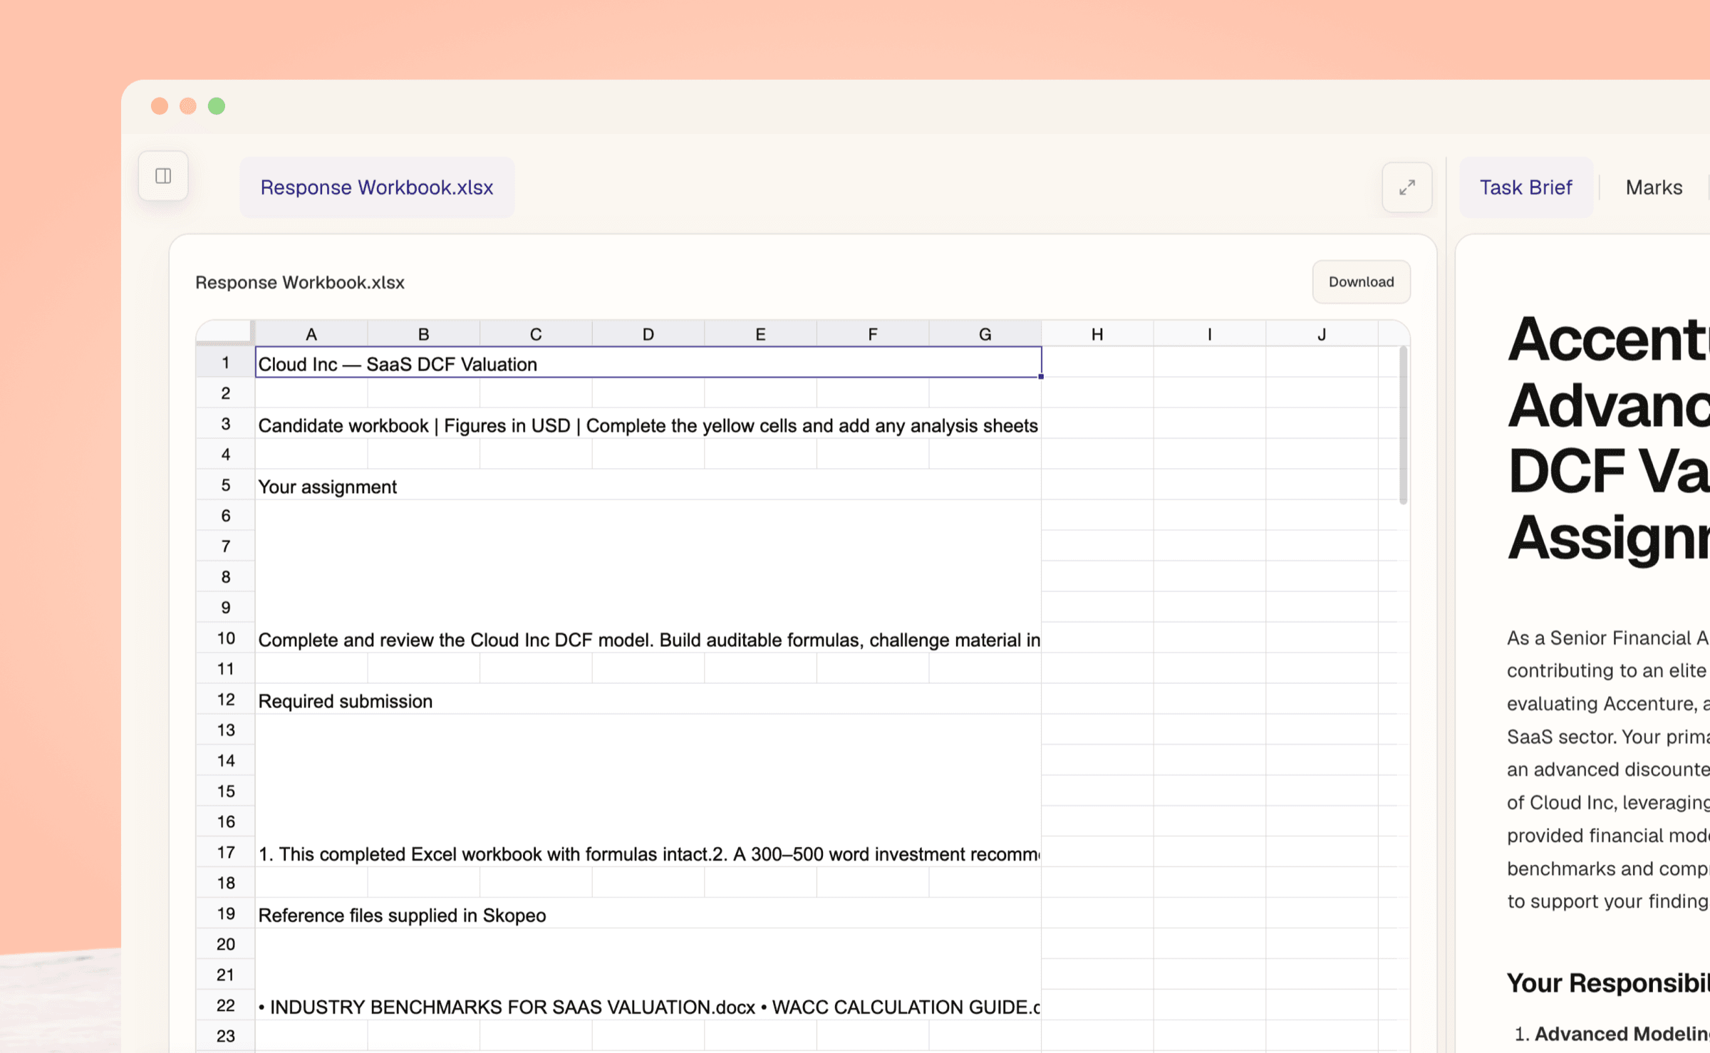
Task: Select column J header
Action: click(x=1322, y=334)
